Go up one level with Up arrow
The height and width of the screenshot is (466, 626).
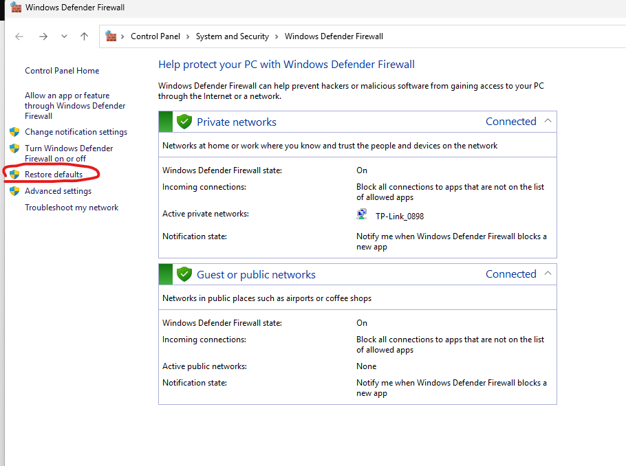point(84,36)
